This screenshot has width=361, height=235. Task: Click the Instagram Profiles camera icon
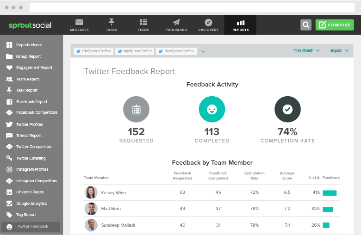(x=9, y=170)
